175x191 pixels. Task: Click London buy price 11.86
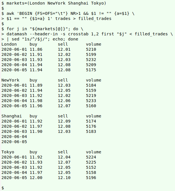[x=36, y=49]
